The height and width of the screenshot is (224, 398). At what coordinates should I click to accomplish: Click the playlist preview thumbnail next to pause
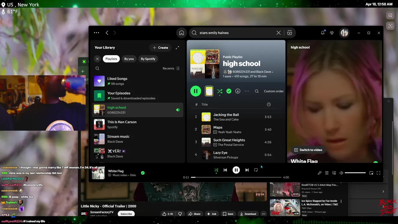[209, 91]
